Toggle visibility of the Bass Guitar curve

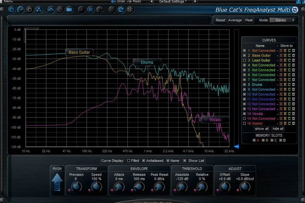244,55
